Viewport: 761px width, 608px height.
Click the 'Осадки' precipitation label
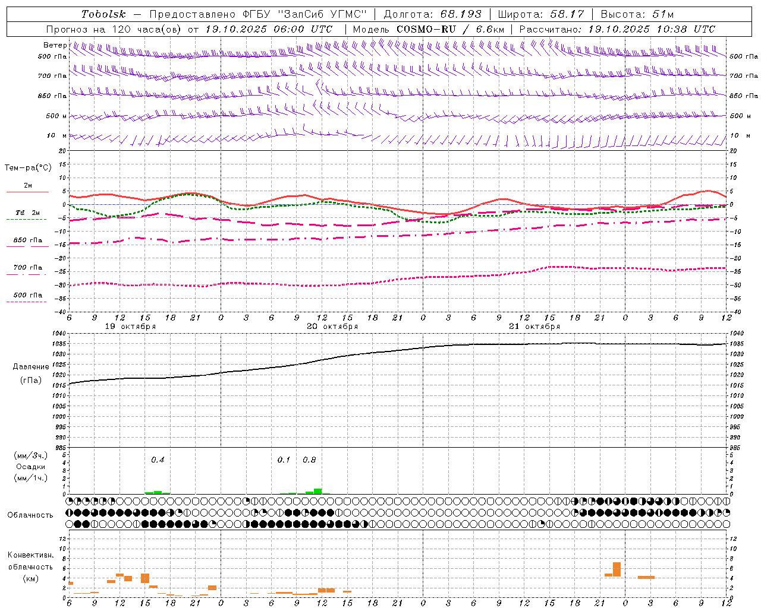coord(31,467)
